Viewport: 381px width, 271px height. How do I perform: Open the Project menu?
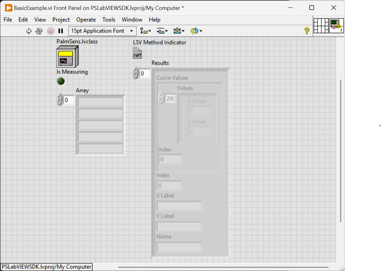[x=61, y=20]
